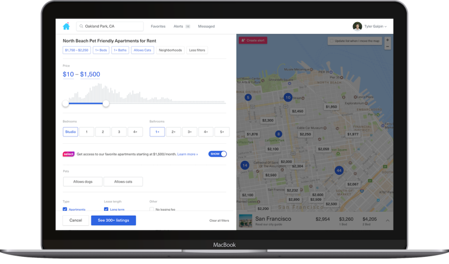Select 3+ bathrooms option
Screen dimensions: 449x264
(x=190, y=132)
